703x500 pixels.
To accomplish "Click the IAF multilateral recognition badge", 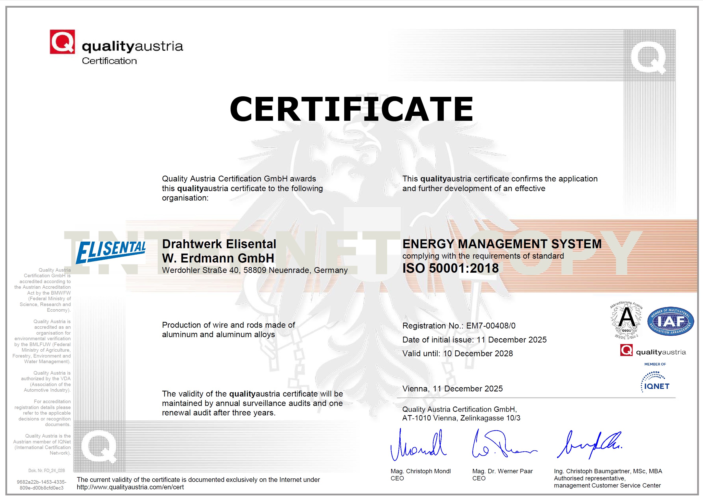I will coord(670,322).
